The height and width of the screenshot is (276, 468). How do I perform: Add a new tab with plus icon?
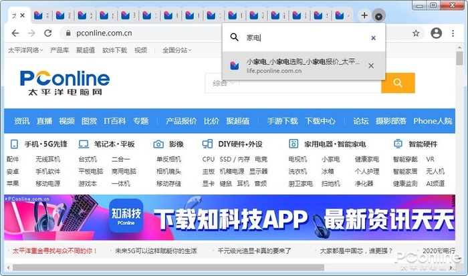[364, 15]
